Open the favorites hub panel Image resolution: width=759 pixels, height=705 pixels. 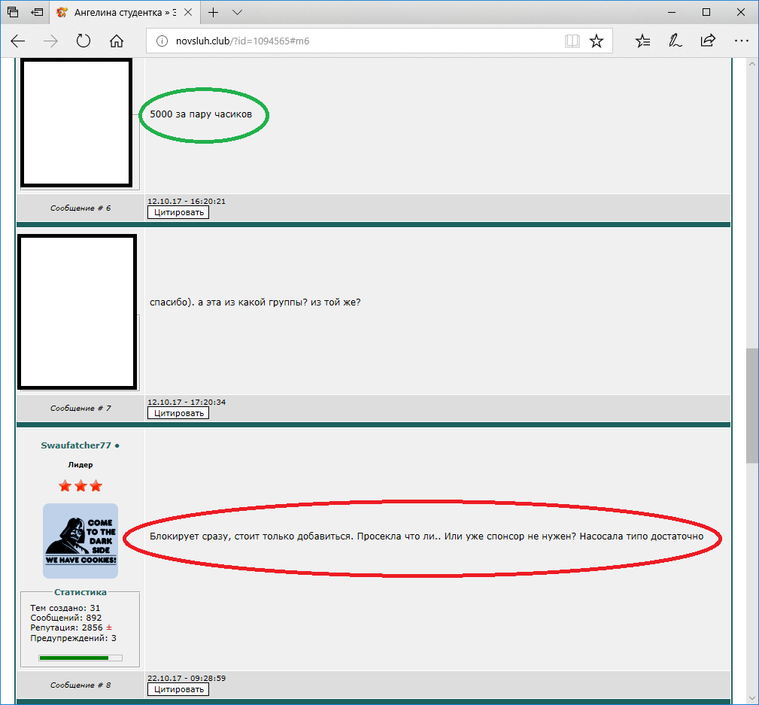click(x=642, y=41)
